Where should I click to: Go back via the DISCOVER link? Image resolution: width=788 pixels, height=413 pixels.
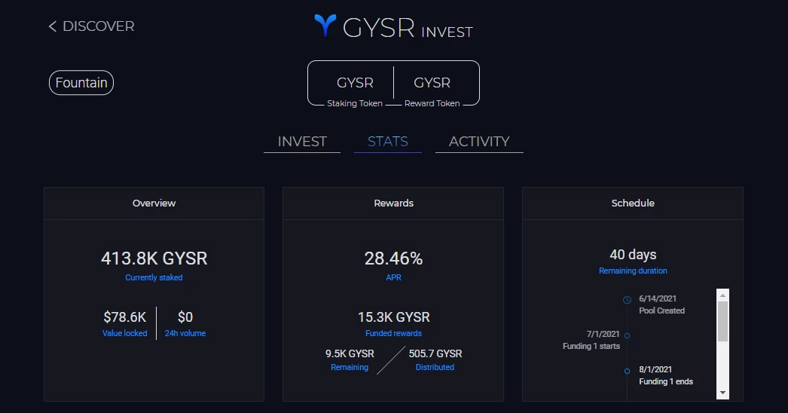click(91, 26)
